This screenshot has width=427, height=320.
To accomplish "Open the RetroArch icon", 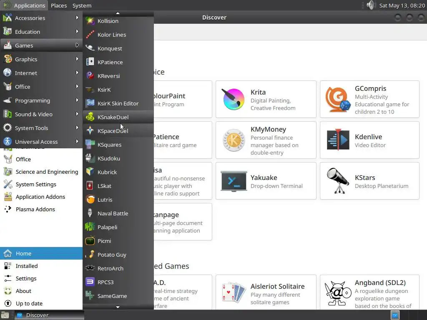I will point(90,268).
